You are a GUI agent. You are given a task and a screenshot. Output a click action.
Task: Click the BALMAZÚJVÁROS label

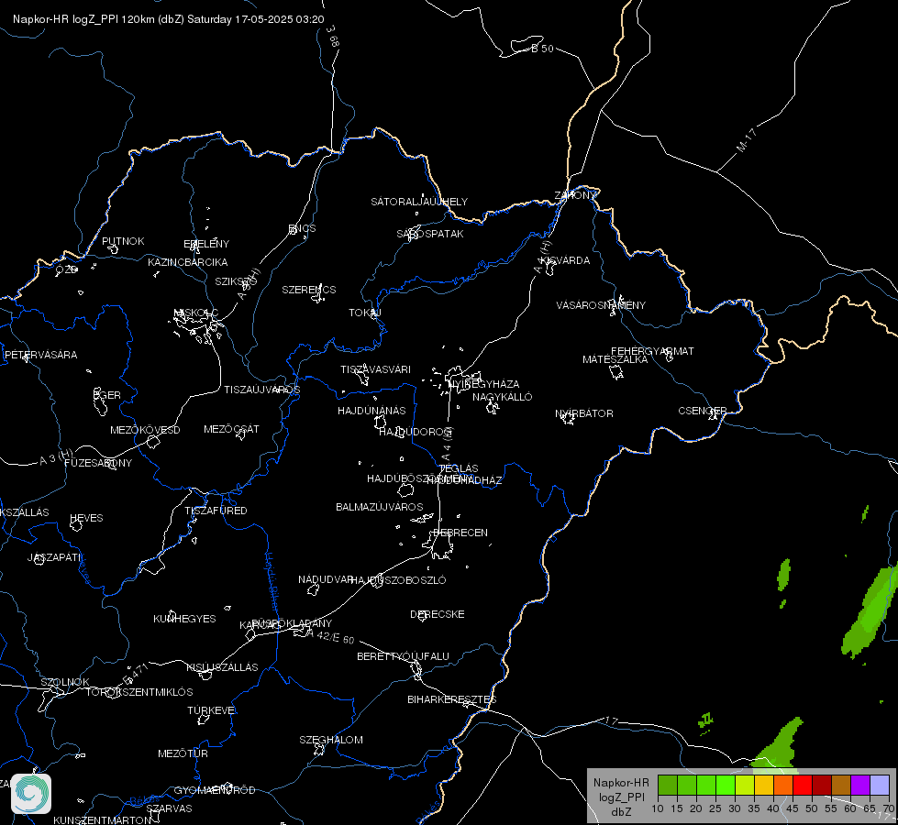379,507
